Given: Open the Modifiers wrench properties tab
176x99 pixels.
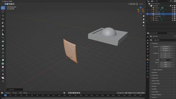Looking at the screenshot, I should coord(148,62).
